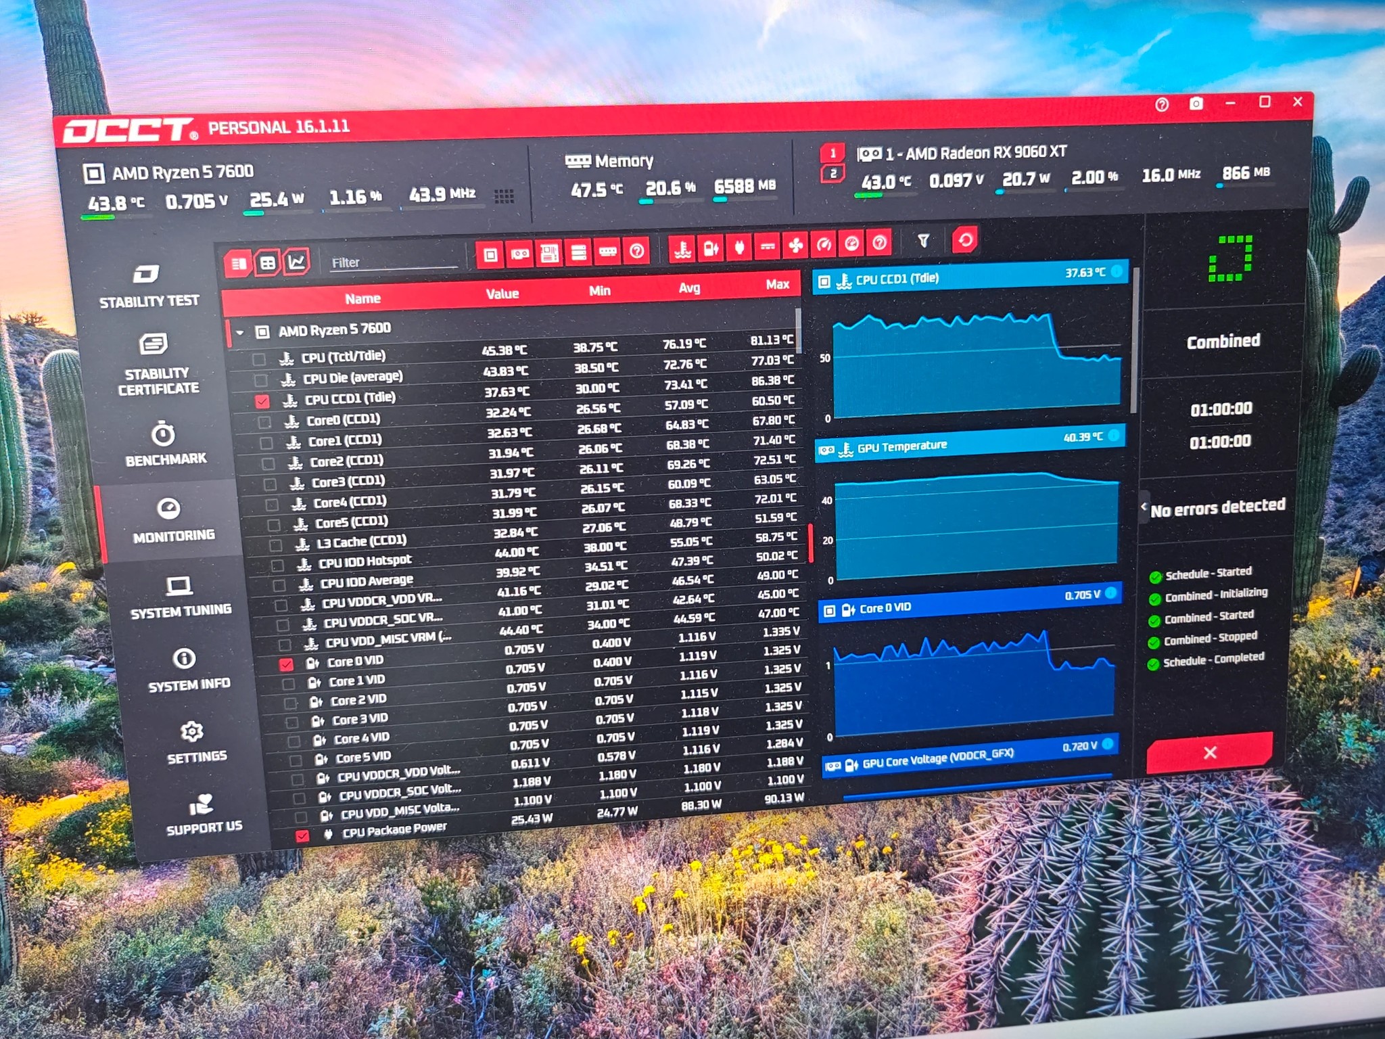The height and width of the screenshot is (1039, 1385).
Task: Switch to the grid tile view
Action: 268,262
